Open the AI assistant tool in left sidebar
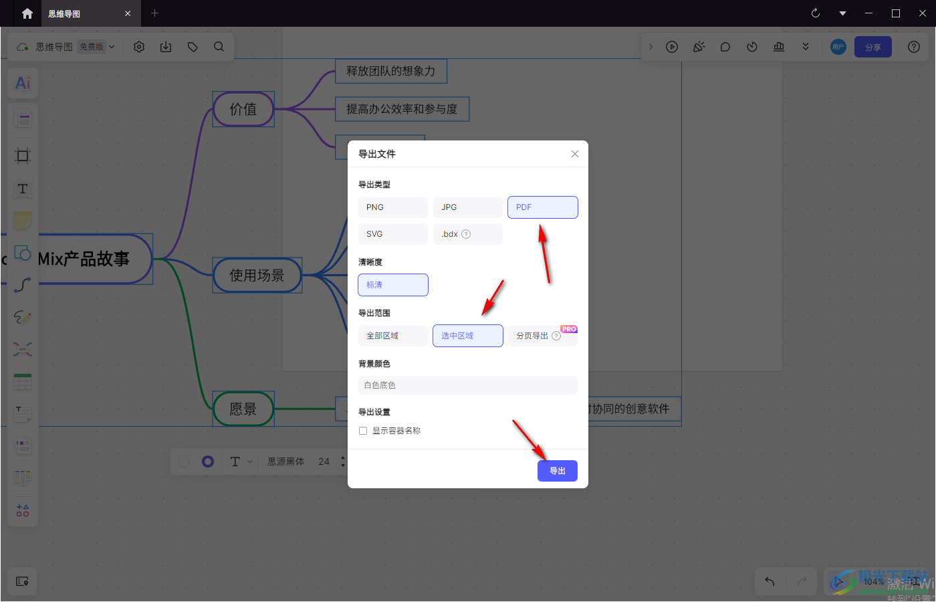 pos(23,83)
